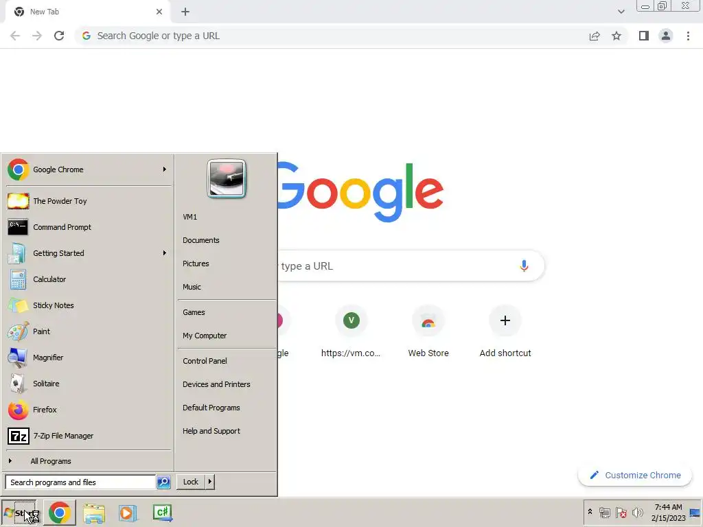This screenshot has height=527, width=703.
Task: Open Devices and Printers
Action: (216, 384)
